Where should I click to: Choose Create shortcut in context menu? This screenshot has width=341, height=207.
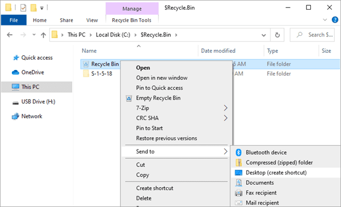155,188
